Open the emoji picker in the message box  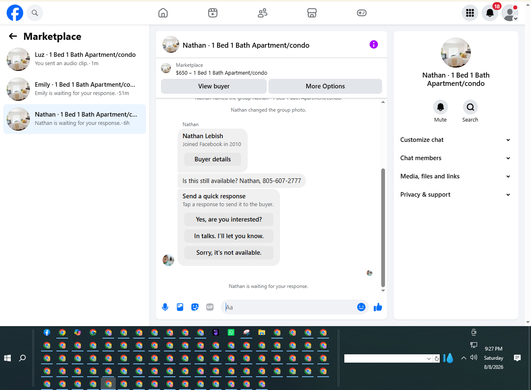tap(361, 307)
